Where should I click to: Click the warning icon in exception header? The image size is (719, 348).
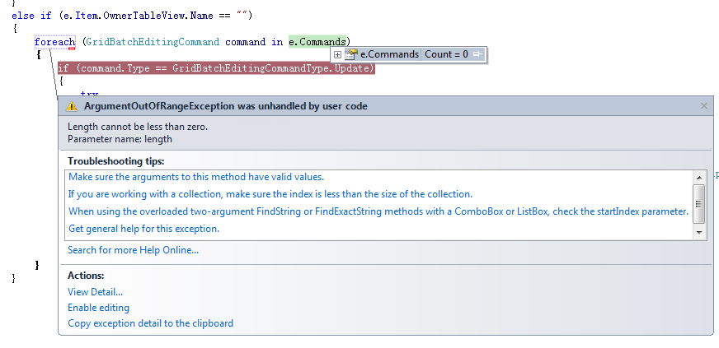pyautogui.click(x=72, y=106)
